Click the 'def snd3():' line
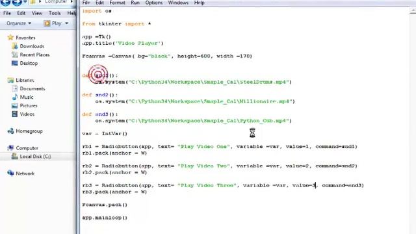The image size is (416, 234). coord(99,114)
